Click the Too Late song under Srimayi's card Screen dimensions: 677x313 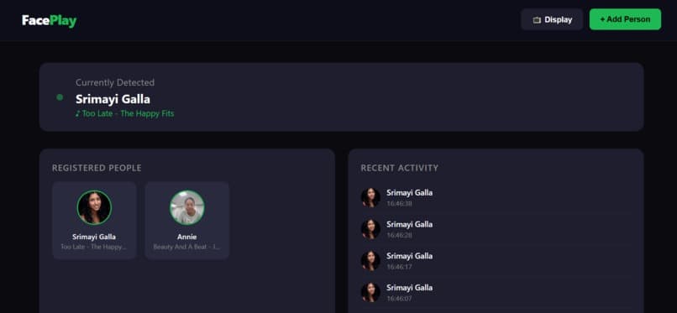point(94,248)
